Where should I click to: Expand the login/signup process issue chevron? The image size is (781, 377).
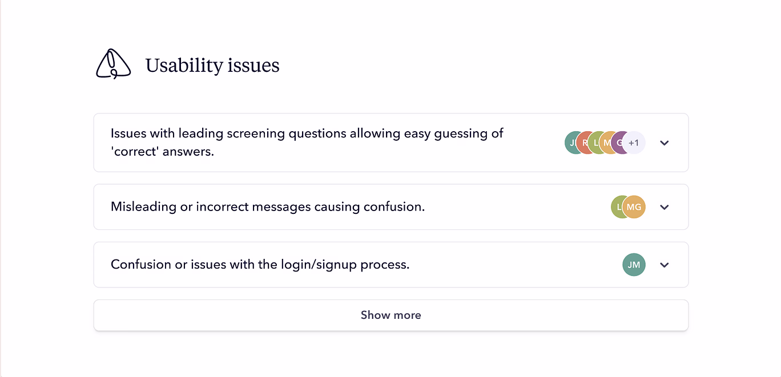664,265
